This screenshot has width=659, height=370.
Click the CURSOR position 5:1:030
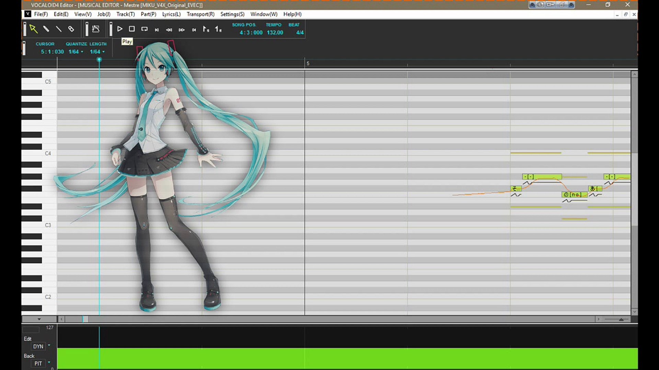pos(52,52)
